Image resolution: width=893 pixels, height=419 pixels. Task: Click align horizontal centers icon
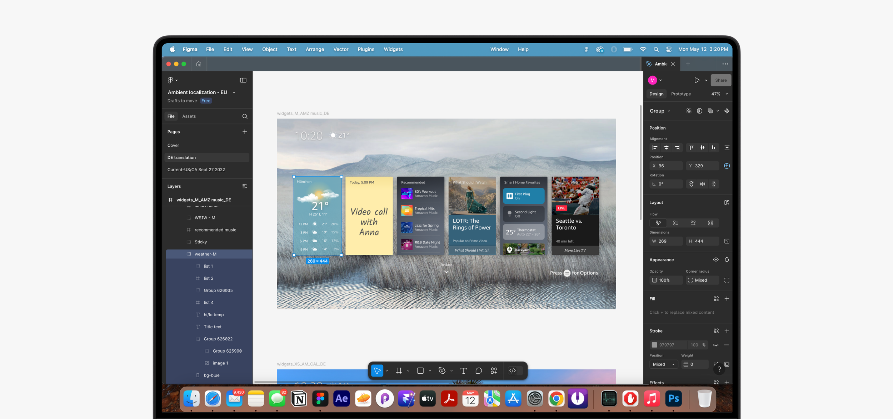point(666,147)
